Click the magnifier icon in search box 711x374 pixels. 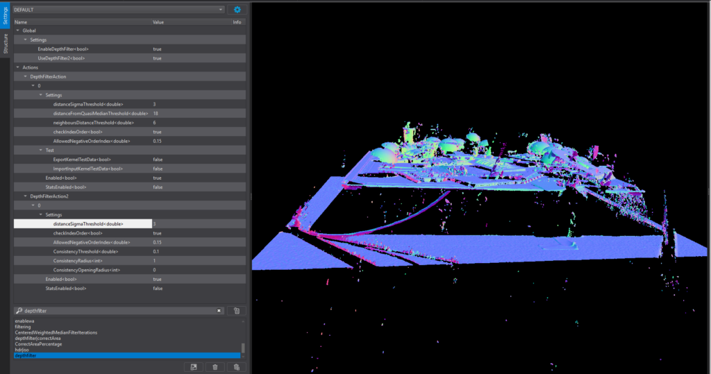point(18,311)
